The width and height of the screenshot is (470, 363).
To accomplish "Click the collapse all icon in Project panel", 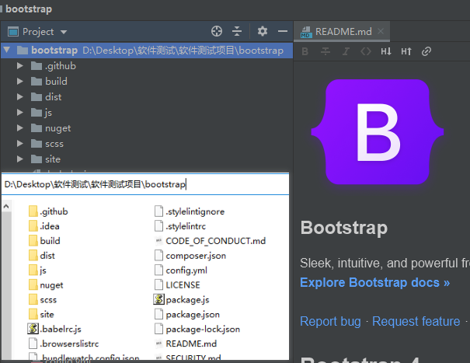I will click(x=237, y=31).
